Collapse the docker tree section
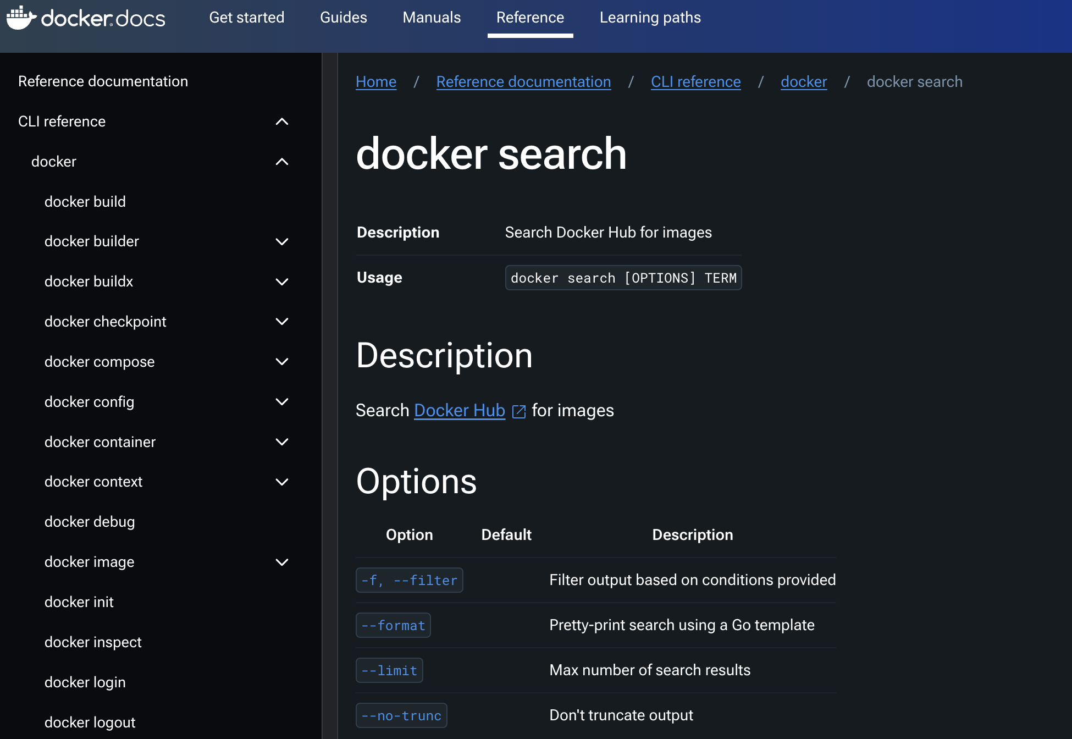Viewport: 1072px width, 739px height. pos(281,162)
